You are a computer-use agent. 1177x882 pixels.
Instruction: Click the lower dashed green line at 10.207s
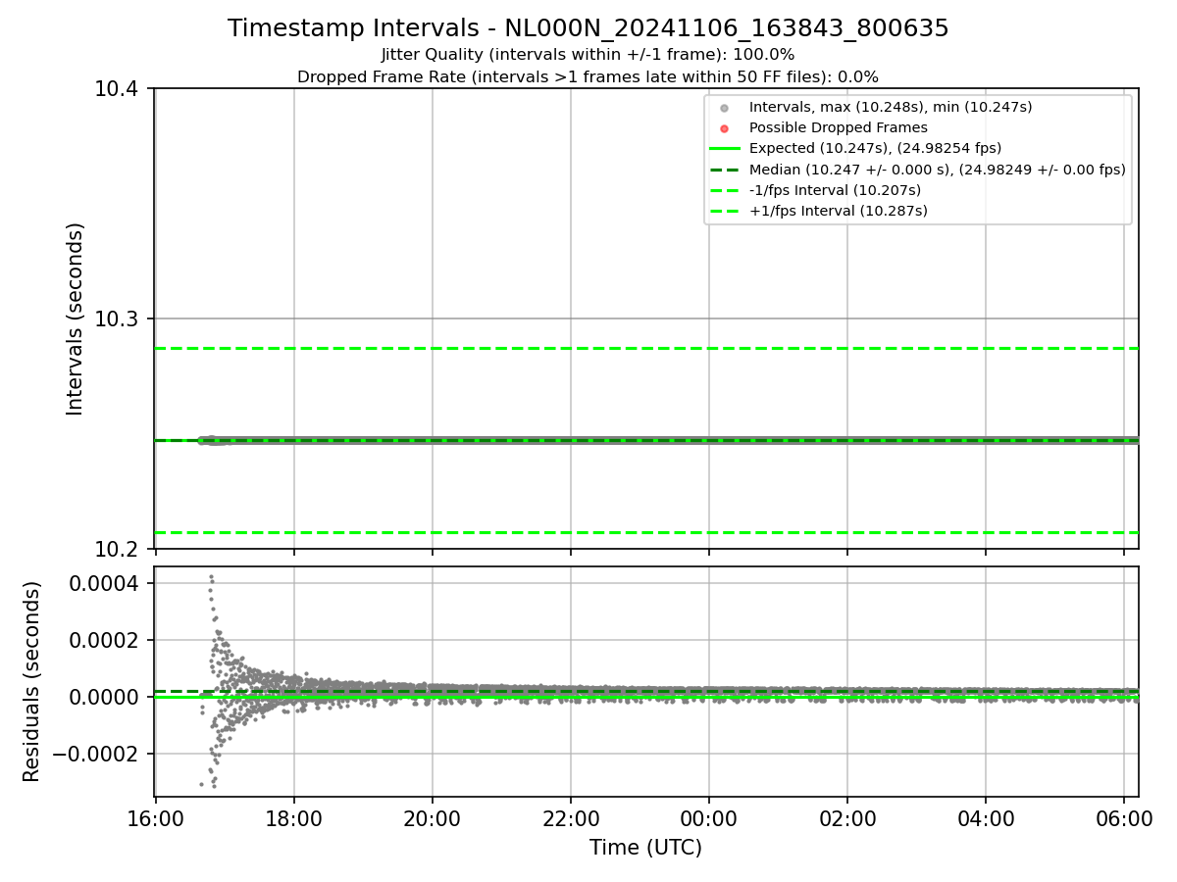coord(647,532)
